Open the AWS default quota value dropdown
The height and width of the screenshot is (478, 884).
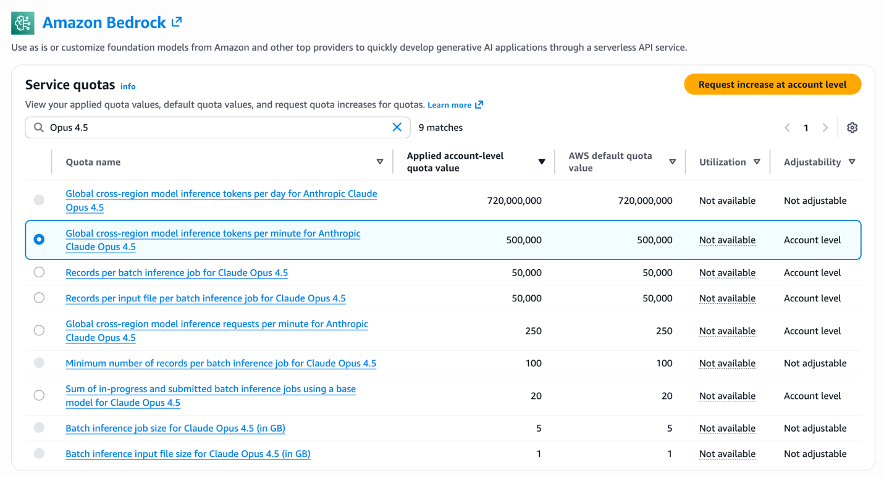(672, 161)
